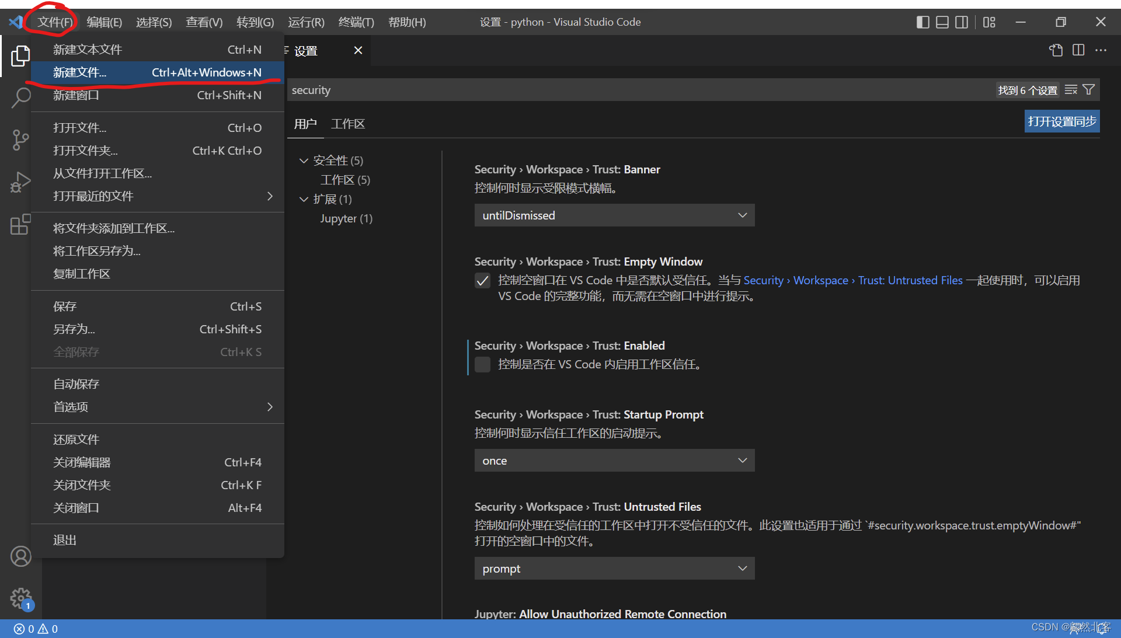Switch to the 工作区 settings tab
The width and height of the screenshot is (1121, 638).
click(348, 123)
